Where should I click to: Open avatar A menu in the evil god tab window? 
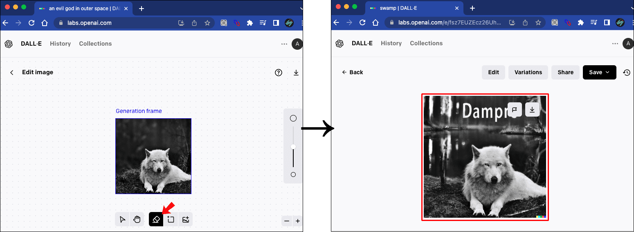pyautogui.click(x=297, y=44)
